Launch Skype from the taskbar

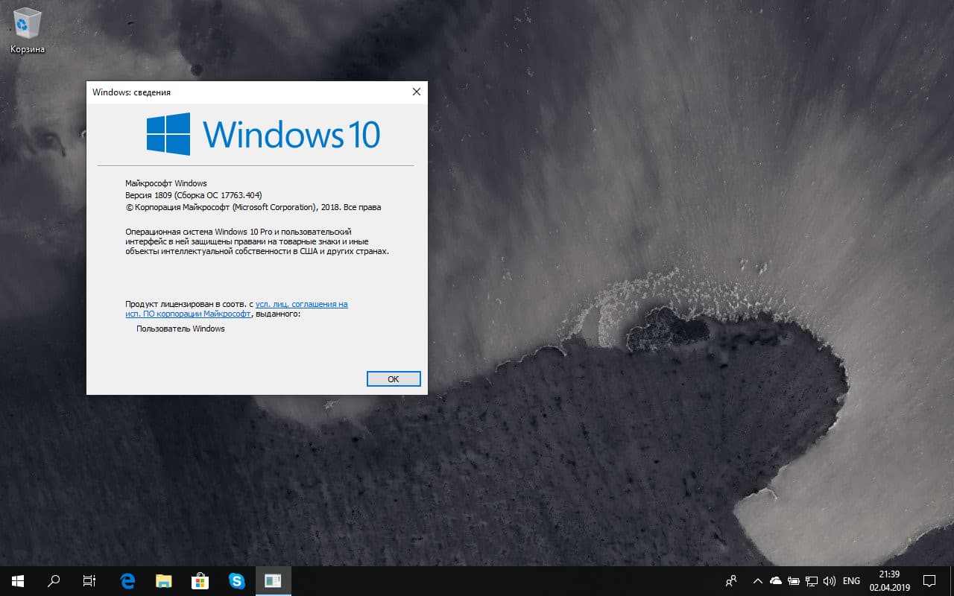pos(237,580)
